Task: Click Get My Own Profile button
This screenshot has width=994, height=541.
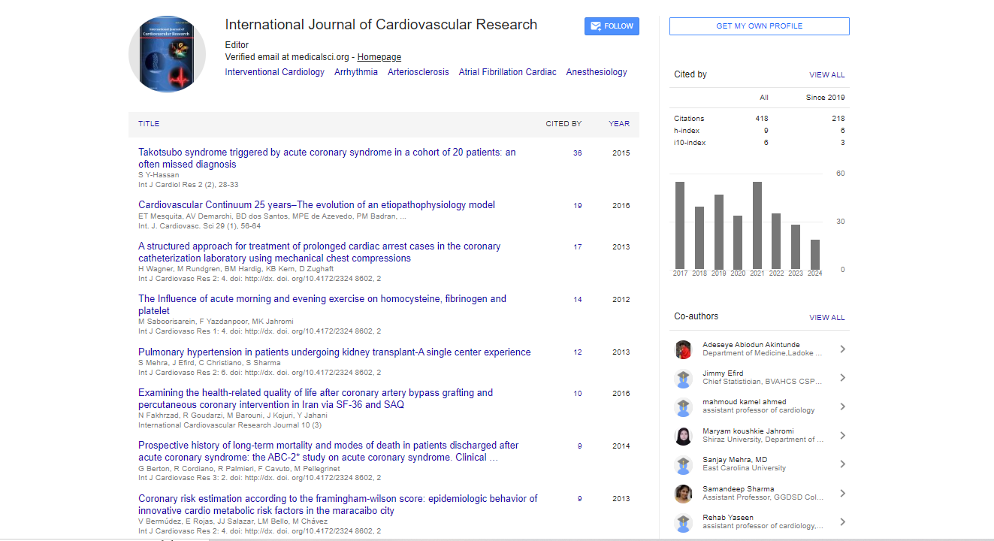Action: click(760, 26)
